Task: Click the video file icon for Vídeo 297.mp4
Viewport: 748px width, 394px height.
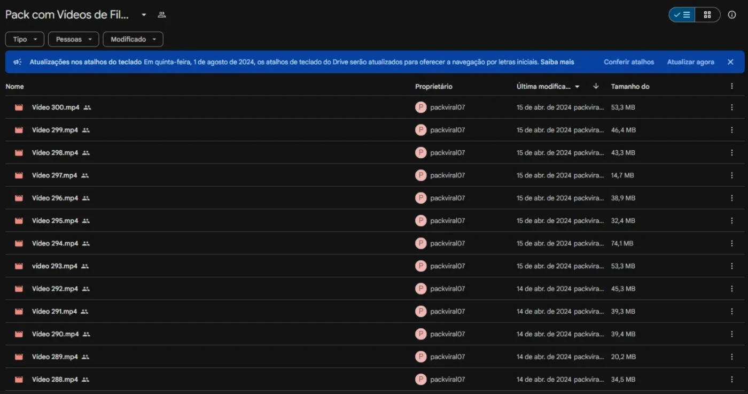Action: coord(19,175)
